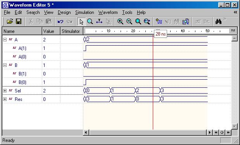Expand the Sel signal bus
Image resolution: width=240 pixels, height=145 pixels.
tap(5, 90)
